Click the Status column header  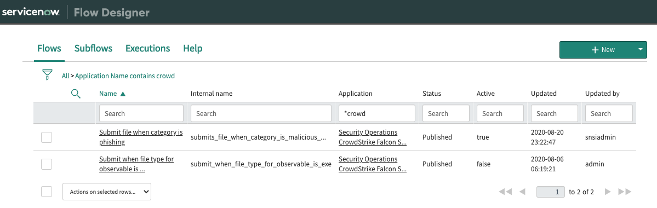coord(432,94)
